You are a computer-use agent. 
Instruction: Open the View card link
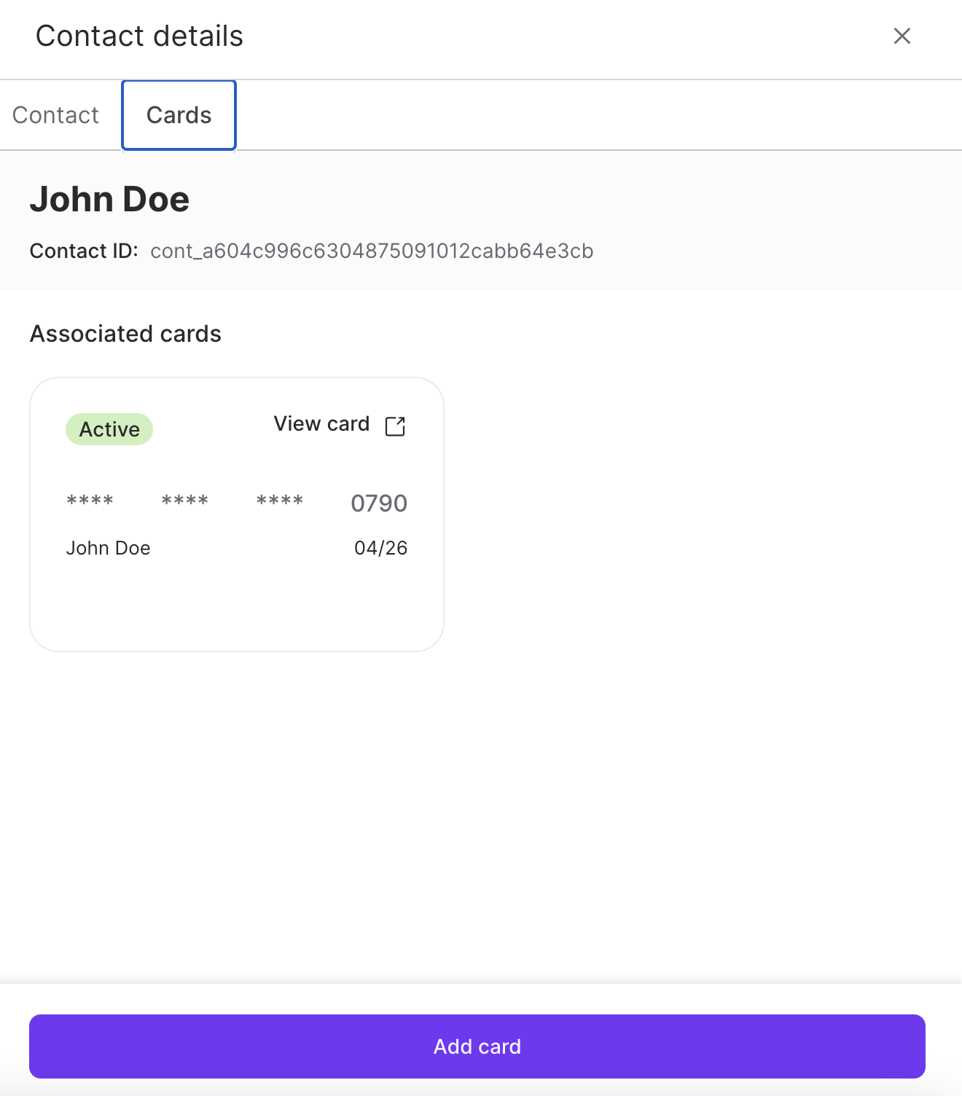(x=321, y=424)
